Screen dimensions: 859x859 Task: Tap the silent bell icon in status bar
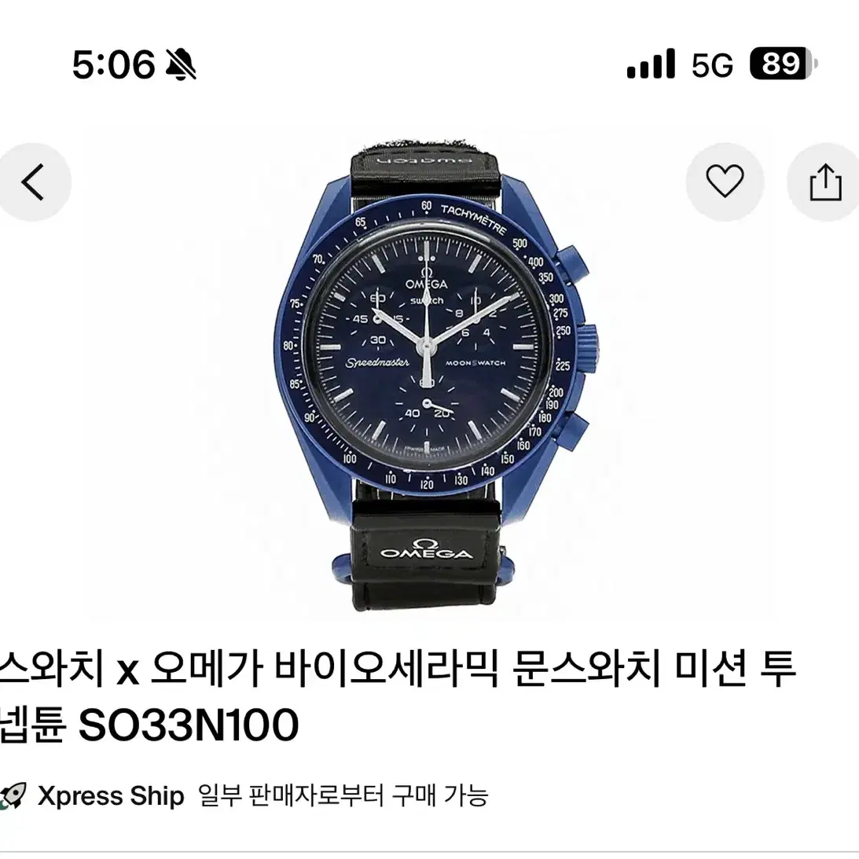point(181,64)
